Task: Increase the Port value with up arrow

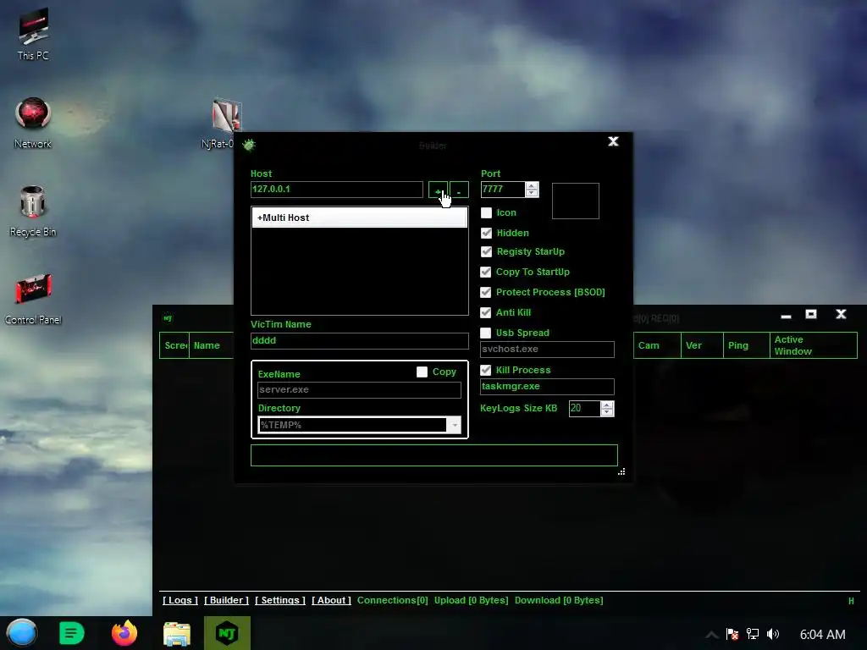Action: [x=532, y=185]
